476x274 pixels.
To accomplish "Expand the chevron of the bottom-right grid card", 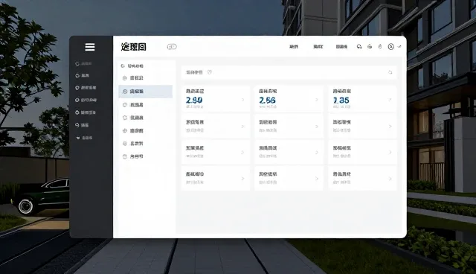I will [x=390, y=179].
